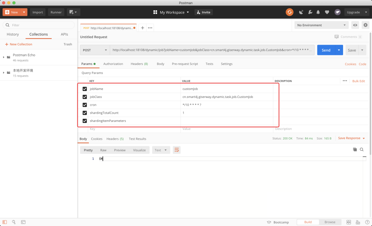Open Manage Environments gear icon
Image resolution: width=372 pixels, height=226 pixels.
(365, 25)
